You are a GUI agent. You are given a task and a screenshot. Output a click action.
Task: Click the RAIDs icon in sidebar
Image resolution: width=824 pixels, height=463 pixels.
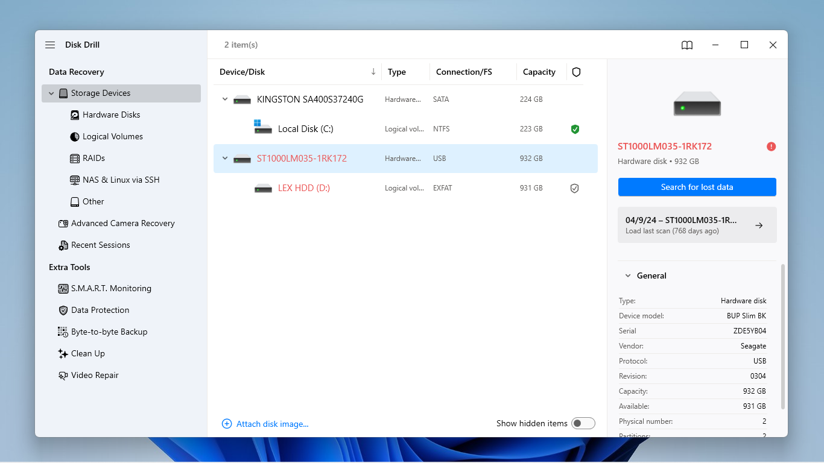(75, 159)
